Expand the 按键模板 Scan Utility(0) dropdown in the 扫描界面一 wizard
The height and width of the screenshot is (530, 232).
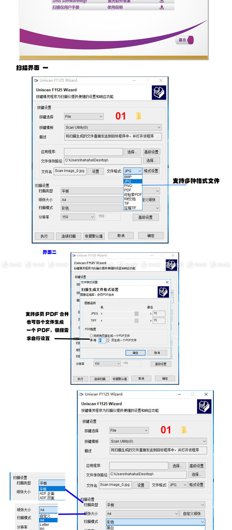113,127
